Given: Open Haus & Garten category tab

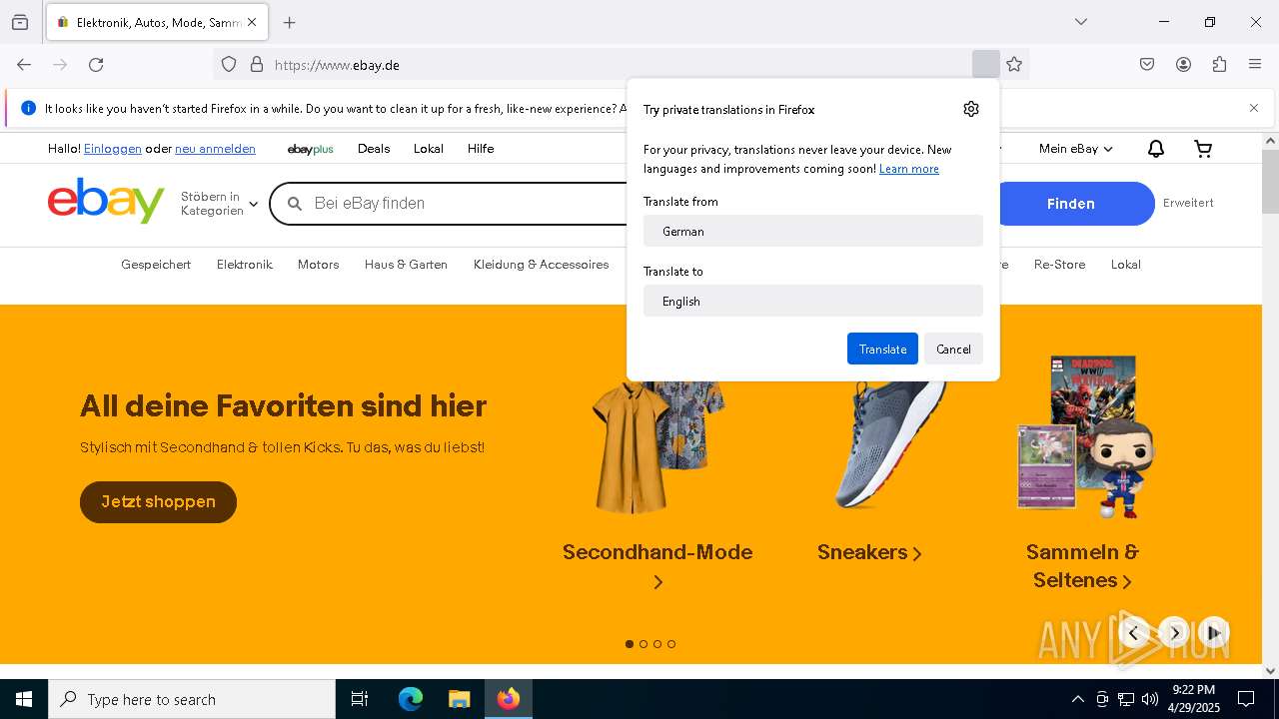Looking at the screenshot, I should [406, 265].
